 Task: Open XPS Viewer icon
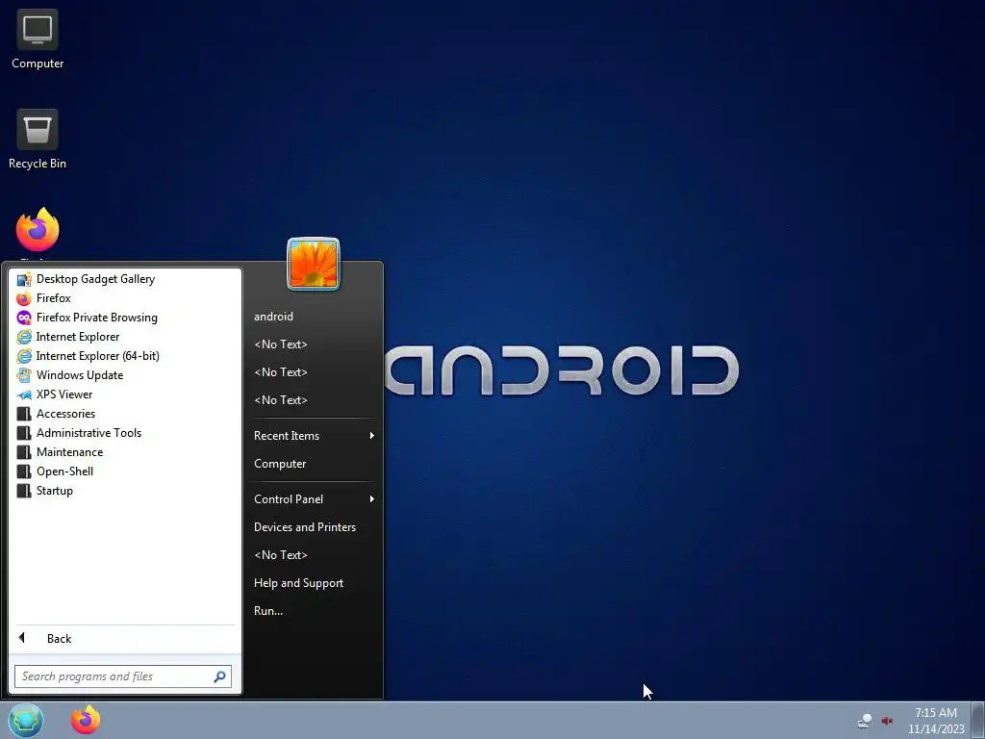tap(24, 395)
